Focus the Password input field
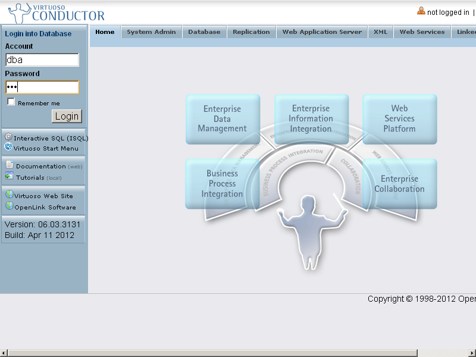The width and height of the screenshot is (476, 357). coord(42,87)
